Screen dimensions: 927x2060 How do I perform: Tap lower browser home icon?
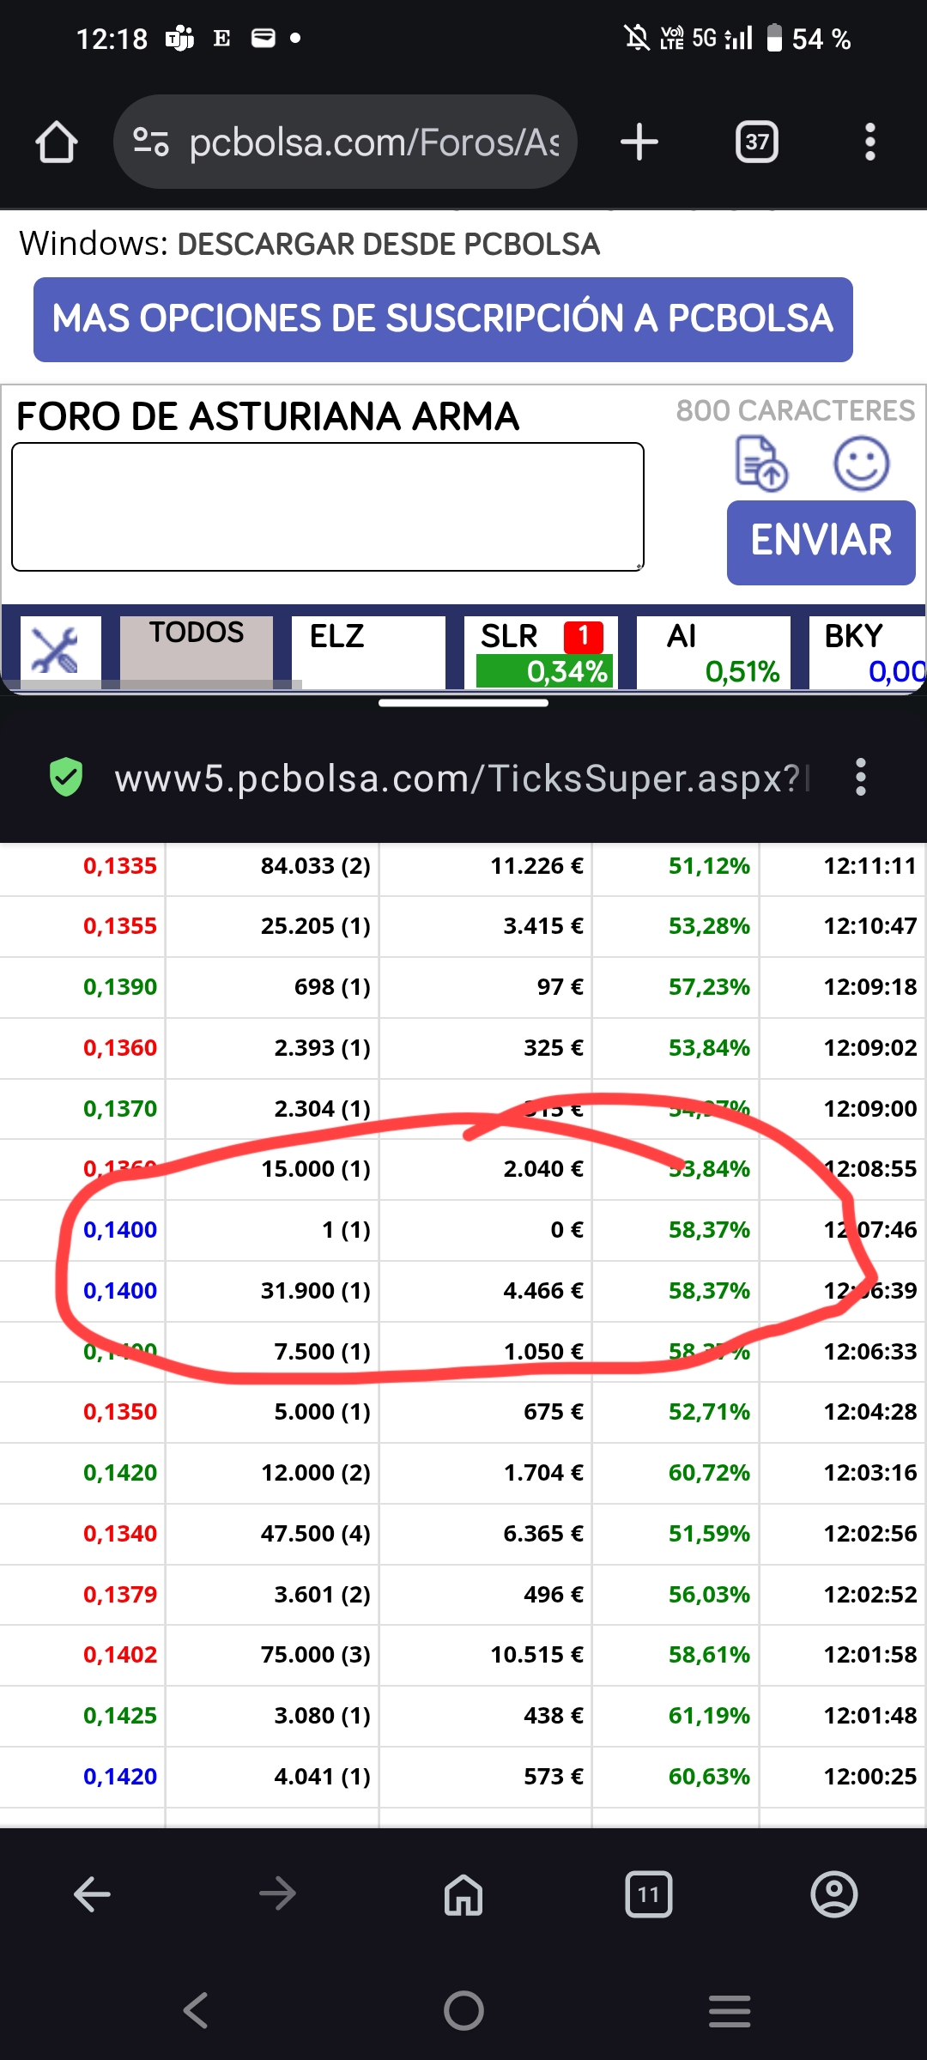point(463,1893)
